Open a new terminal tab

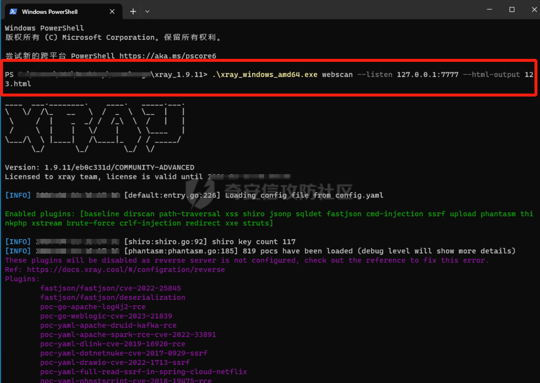tap(133, 12)
